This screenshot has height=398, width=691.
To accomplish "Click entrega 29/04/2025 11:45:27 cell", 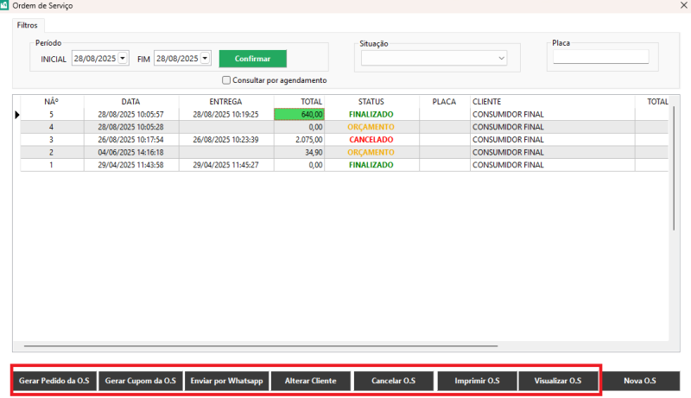I will click(x=225, y=165).
